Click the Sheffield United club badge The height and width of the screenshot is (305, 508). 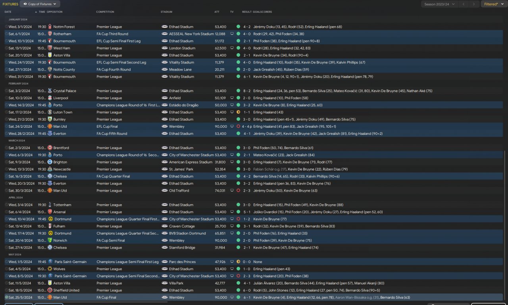tap(50, 290)
